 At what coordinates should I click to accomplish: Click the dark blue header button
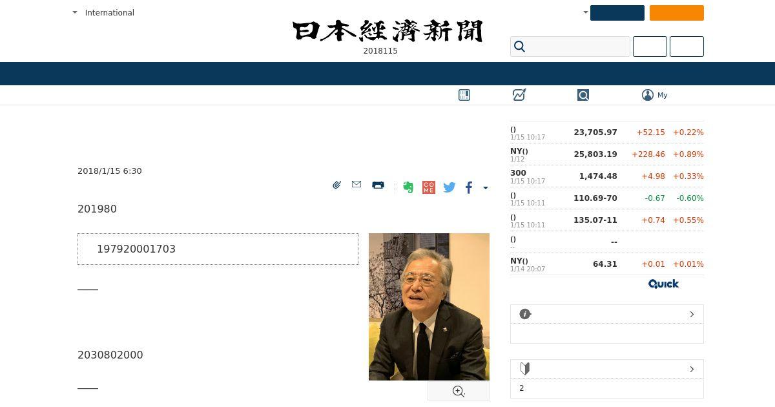coord(617,13)
